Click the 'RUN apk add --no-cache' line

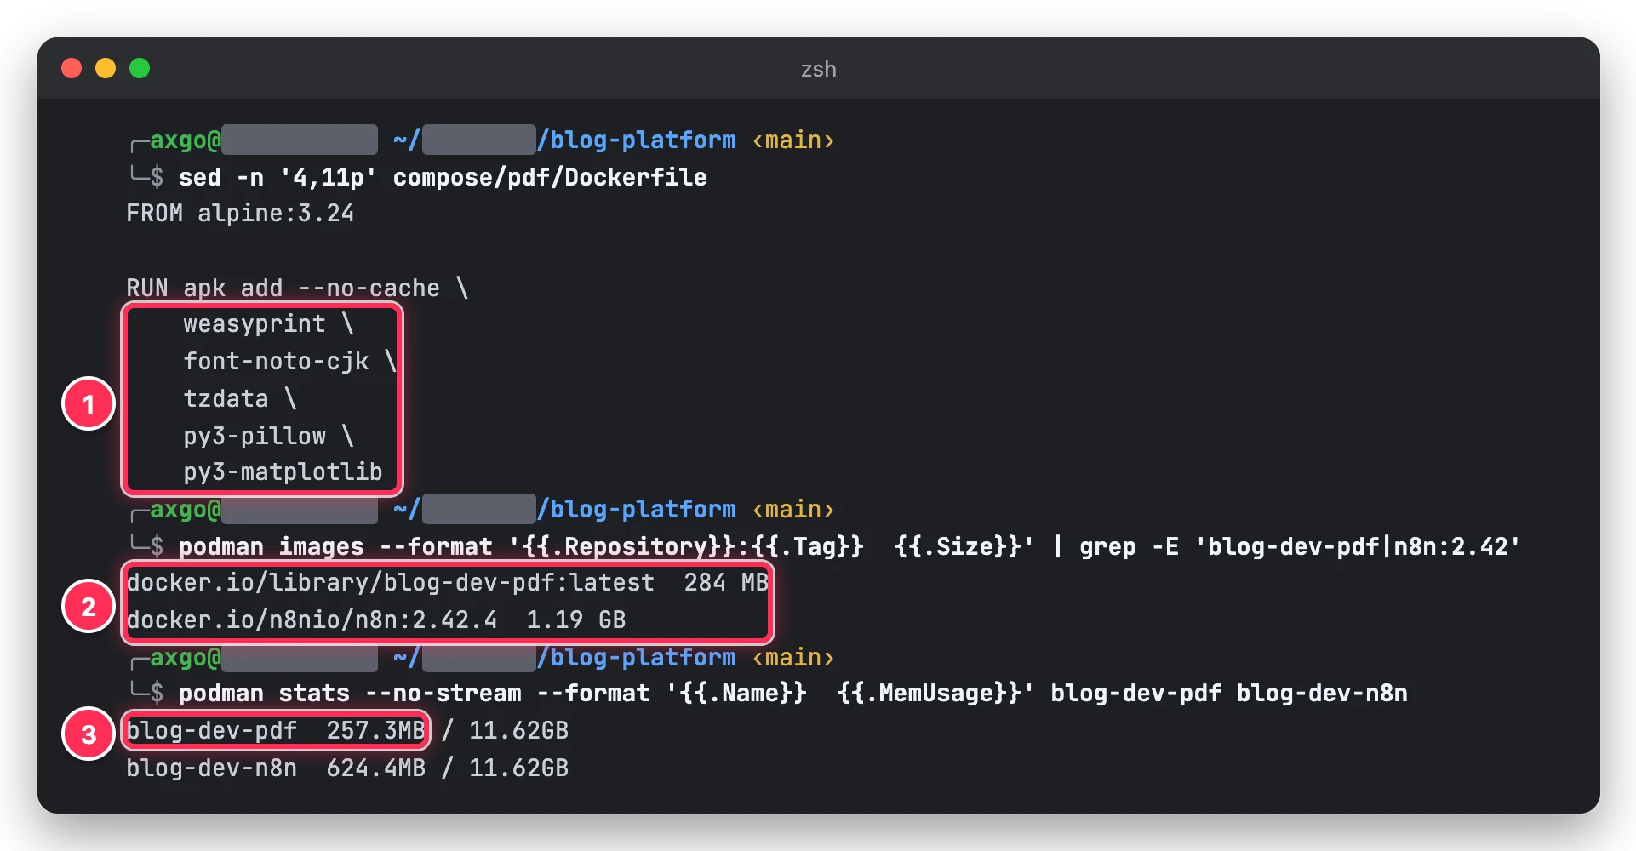[297, 288]
